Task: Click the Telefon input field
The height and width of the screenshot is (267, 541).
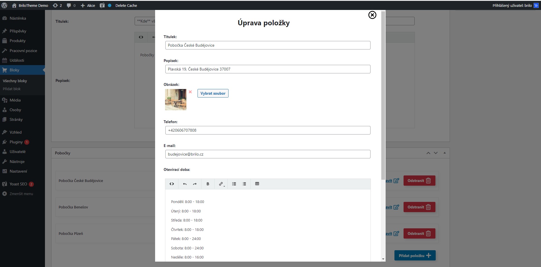Action: point(268,130)
